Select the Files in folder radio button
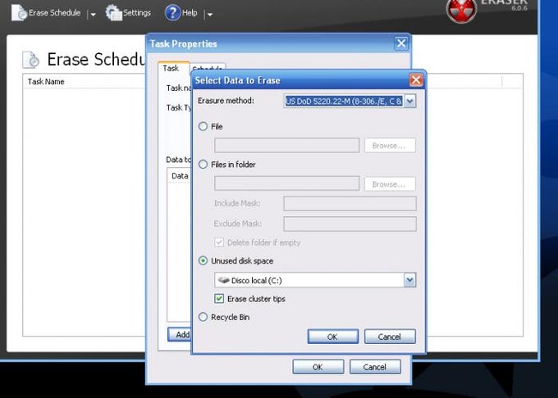This screenshot has height=398, width=558. (x=203, y=165)
